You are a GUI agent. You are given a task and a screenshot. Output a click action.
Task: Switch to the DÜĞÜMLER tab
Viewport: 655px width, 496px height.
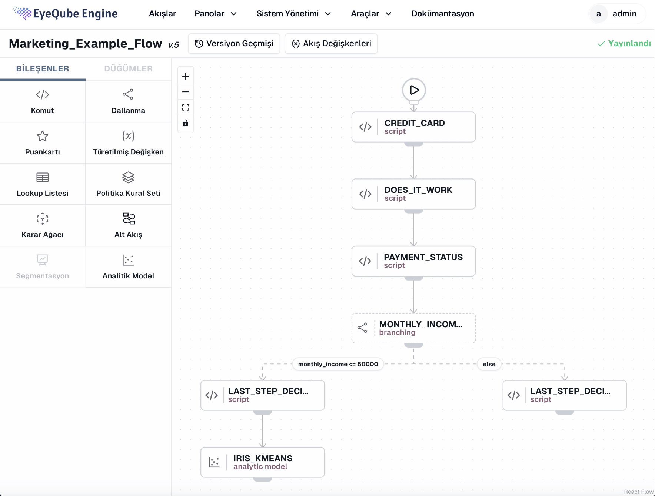128,69
